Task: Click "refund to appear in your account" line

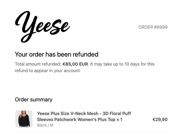Action: [48, 71]
